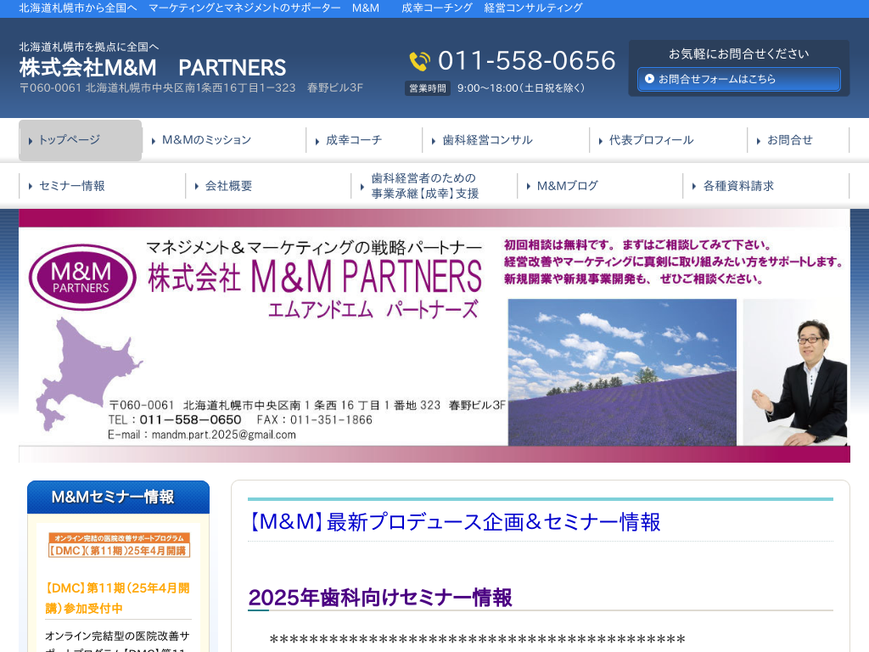Click the top bar text 北海道札幌市から全国へ
This screenshot has width=869, height=652.
click(x=77, y=8)
